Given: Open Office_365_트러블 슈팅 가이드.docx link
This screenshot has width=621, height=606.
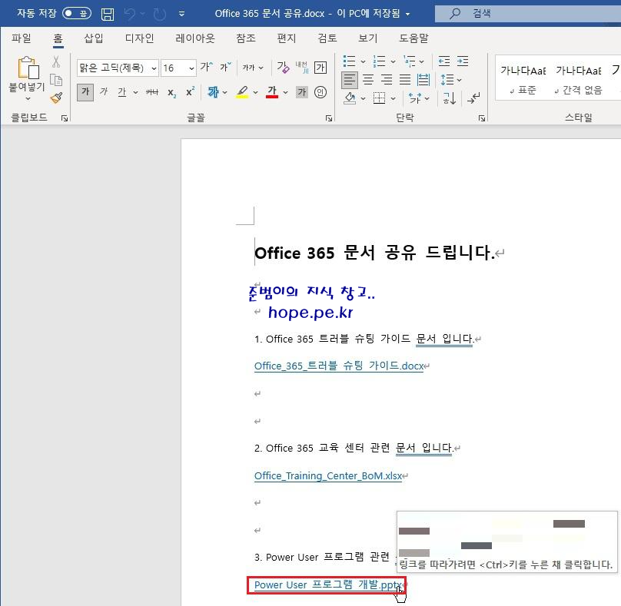Looking at the screenshot, I should 339,366.
